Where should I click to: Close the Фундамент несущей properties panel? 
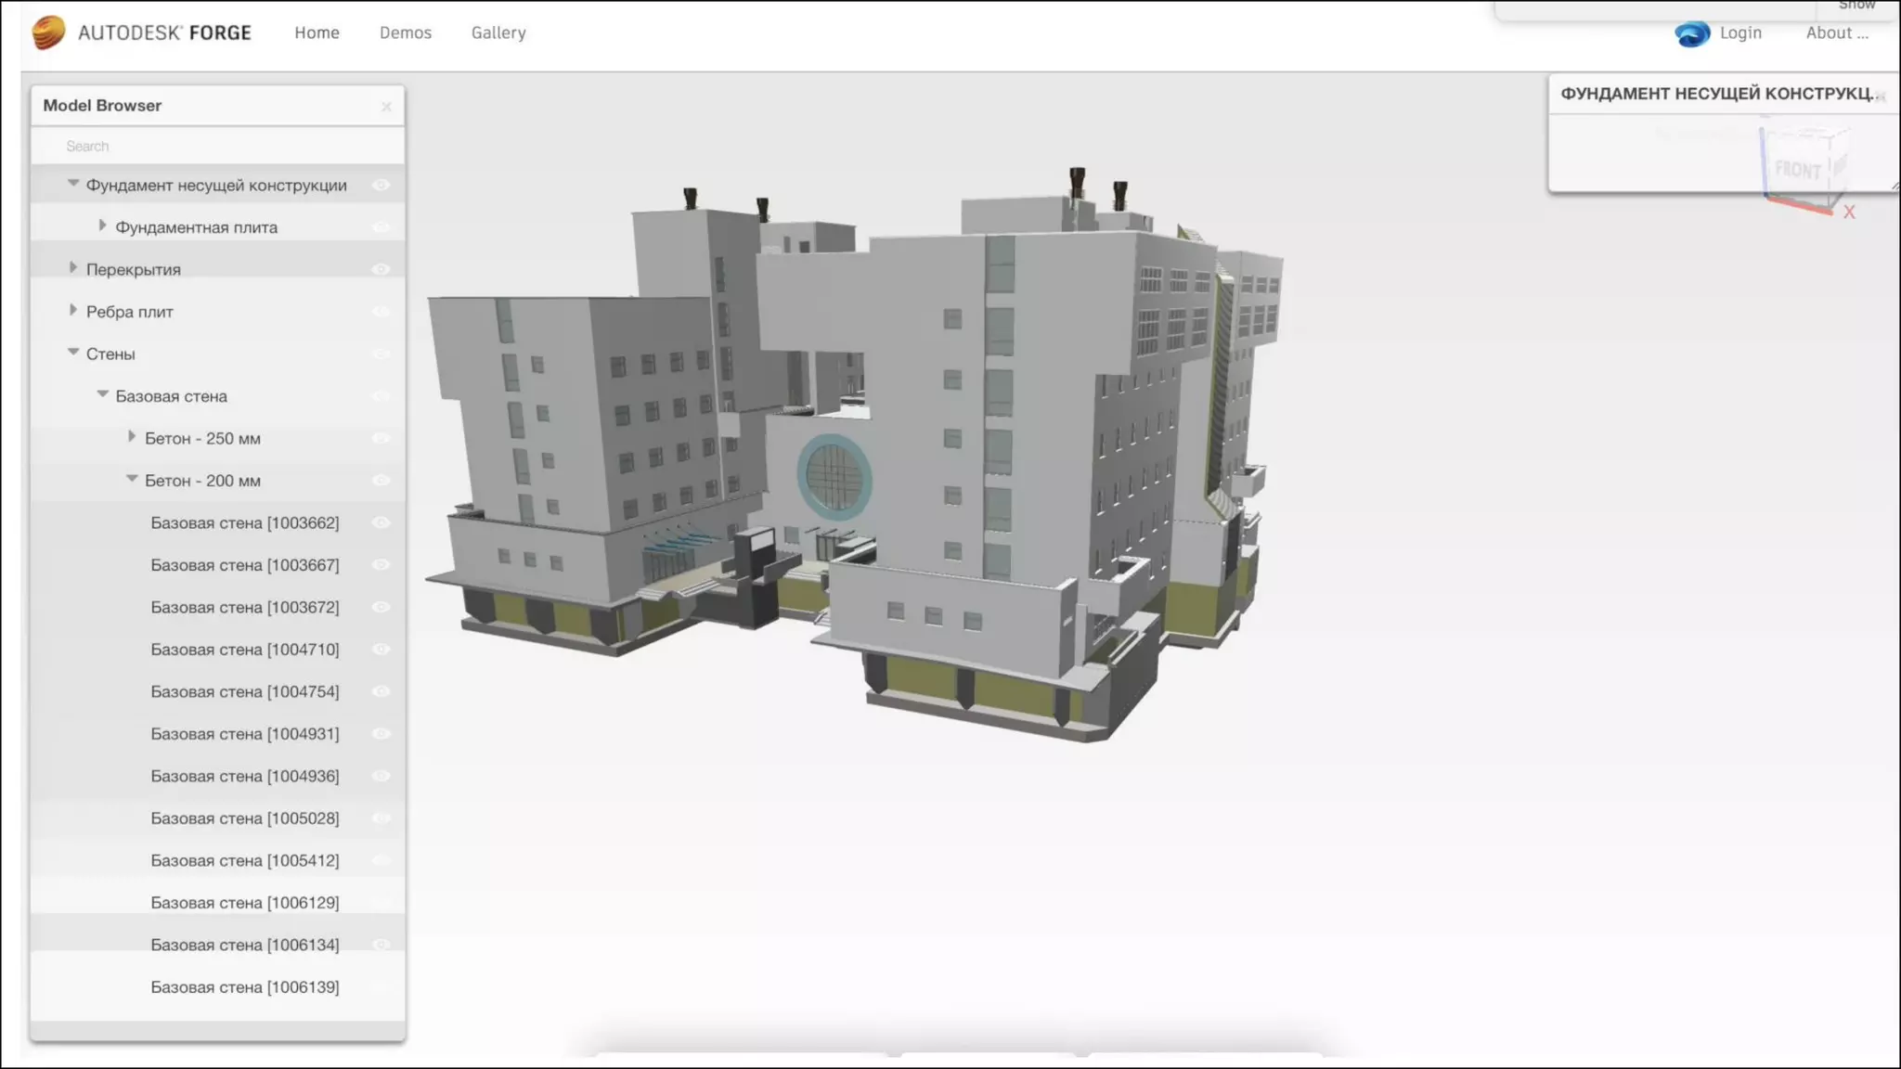pyautogui.click(x=1881, y=97)
